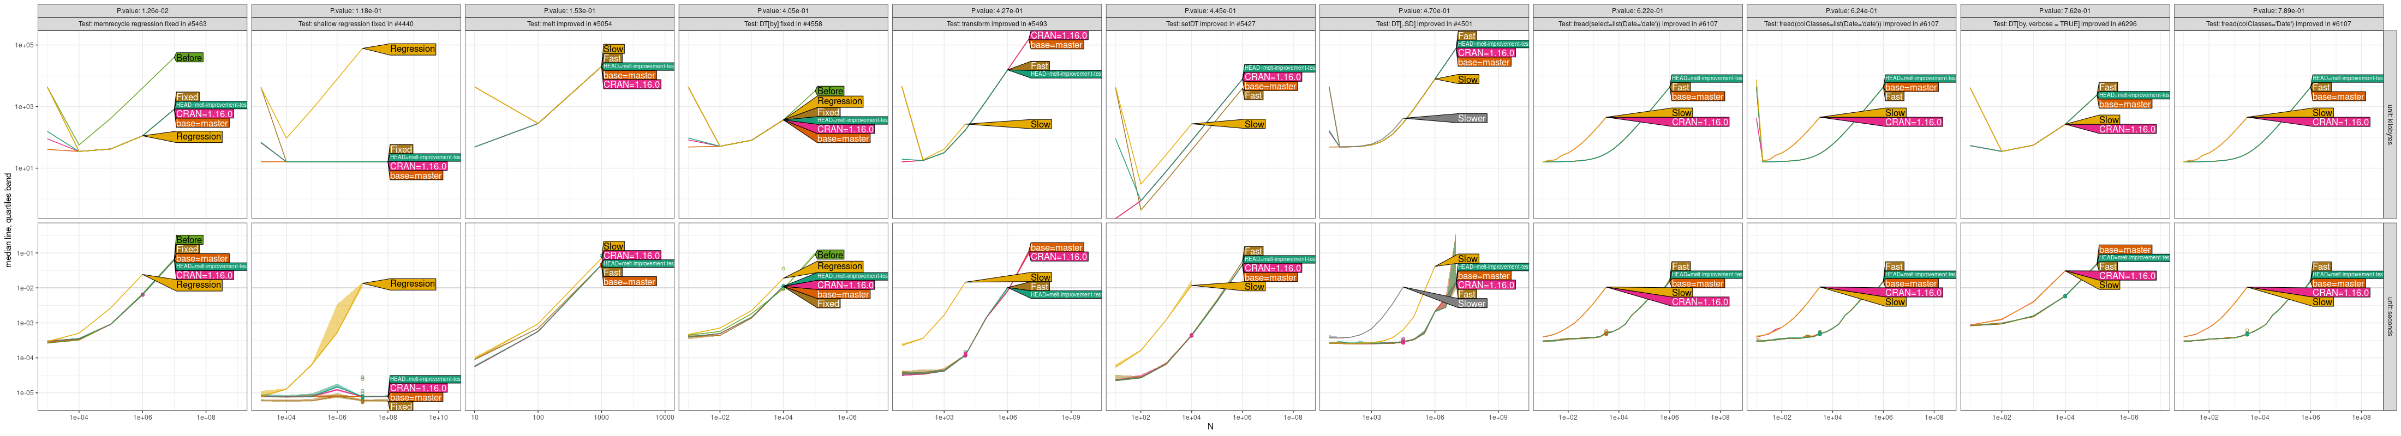Click green 'Before' label in memrecycle kilobytes panel
The width and height of the screenshot is (2401, 436).
pos(189,58)
